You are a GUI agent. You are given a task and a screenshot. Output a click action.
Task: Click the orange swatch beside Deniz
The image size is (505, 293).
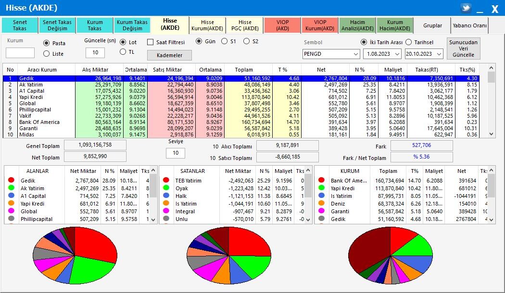(x=321, y=203)
